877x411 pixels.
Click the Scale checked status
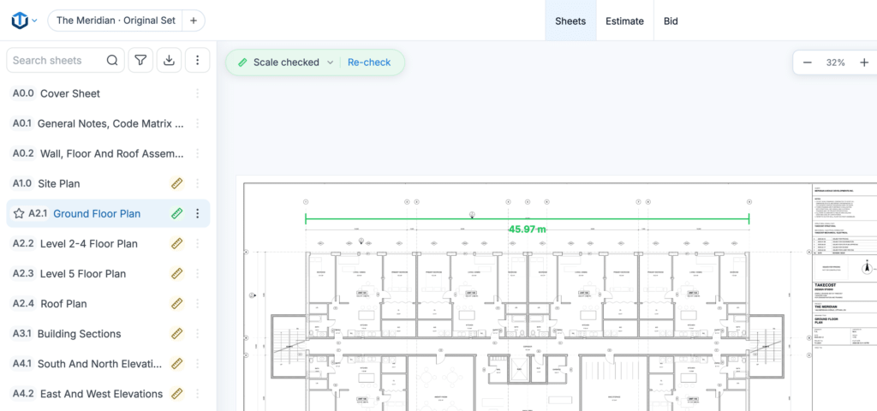click(286, 62)
